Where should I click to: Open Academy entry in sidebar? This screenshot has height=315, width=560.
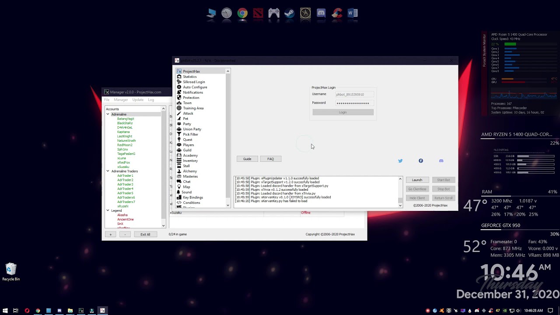pyautogui.click(x=190, y=155)
